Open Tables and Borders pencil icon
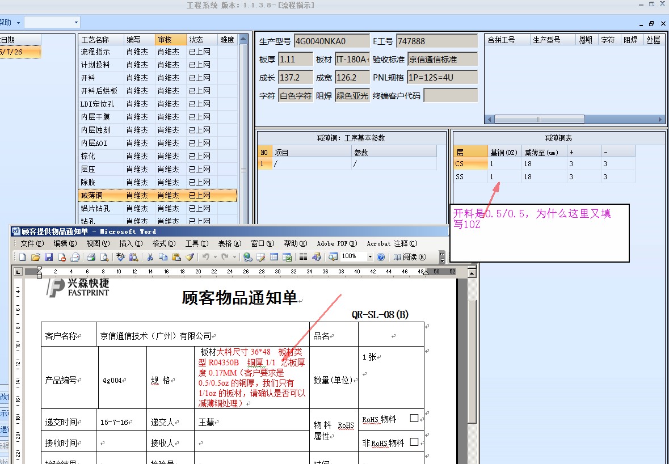Viewport: 669px width, 464px height. [x=260, y=257]
